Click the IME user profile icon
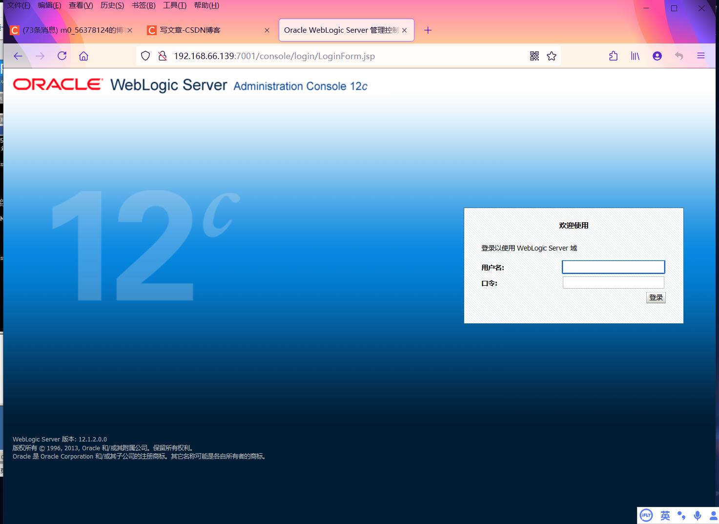Image resolution: width=719 pixels, height=524 pixels. pos(713,515)
